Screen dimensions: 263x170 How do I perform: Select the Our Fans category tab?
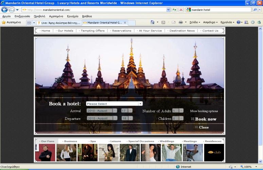[x=48, y=141]
